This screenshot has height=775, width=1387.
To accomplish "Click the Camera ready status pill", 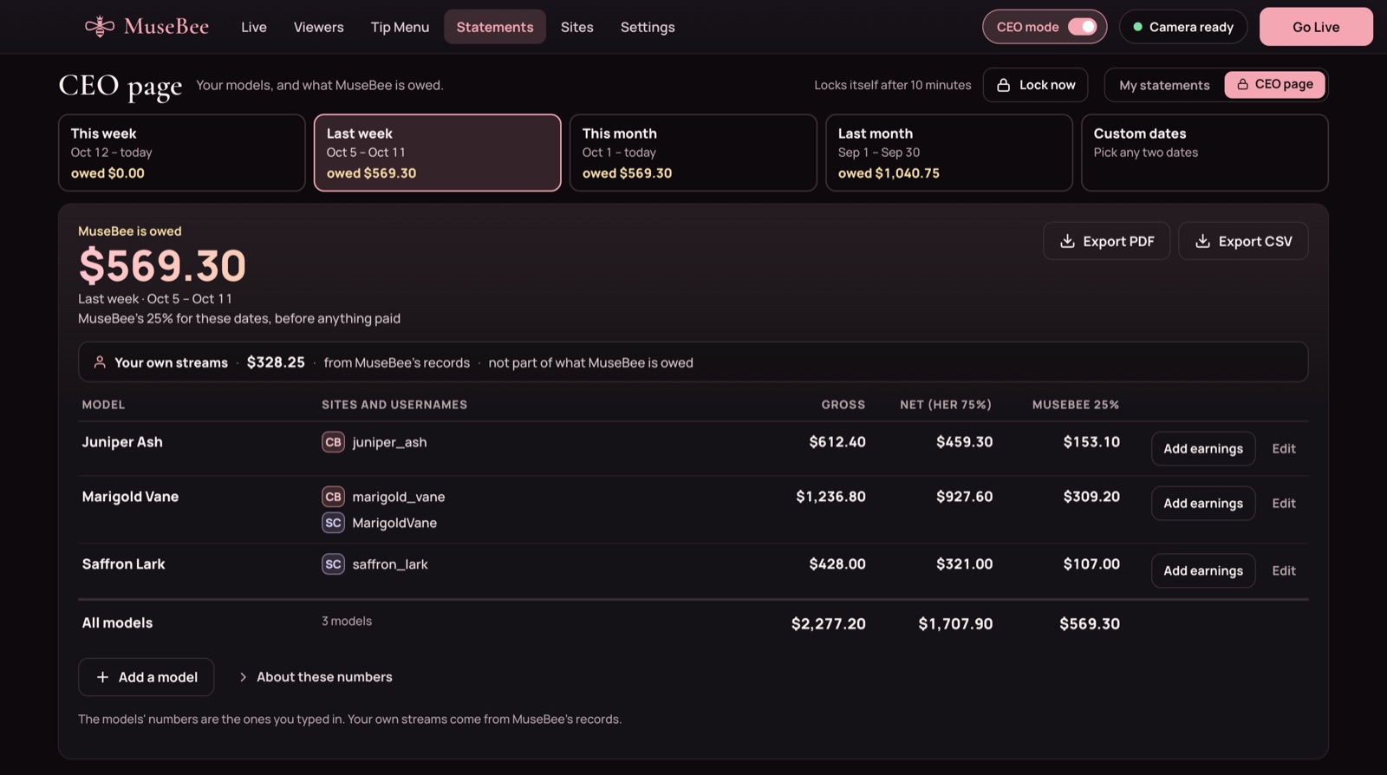I will pyautogui.click(x=1183, y=27).
